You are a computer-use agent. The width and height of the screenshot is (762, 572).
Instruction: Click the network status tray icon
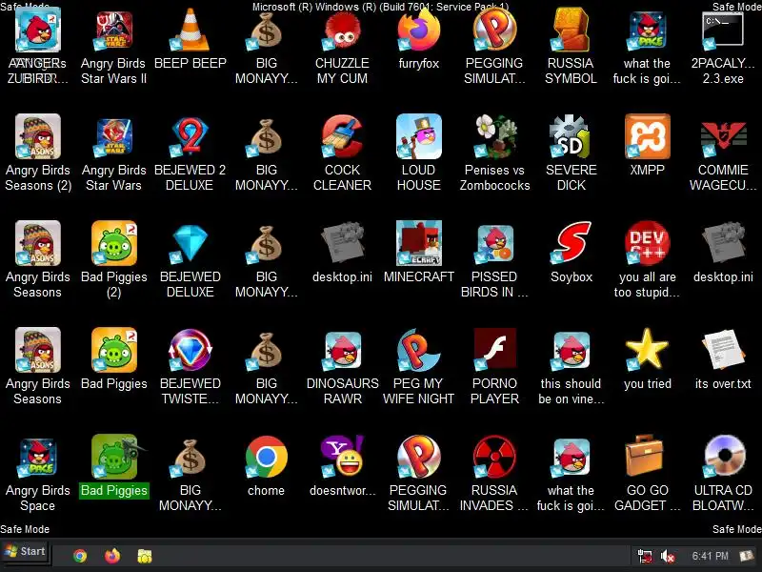645,556
